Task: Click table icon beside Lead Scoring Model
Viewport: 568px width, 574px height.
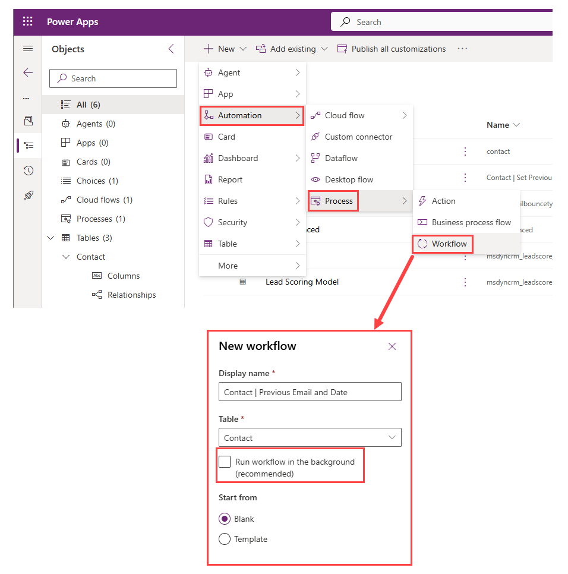Action: point(242,282)
